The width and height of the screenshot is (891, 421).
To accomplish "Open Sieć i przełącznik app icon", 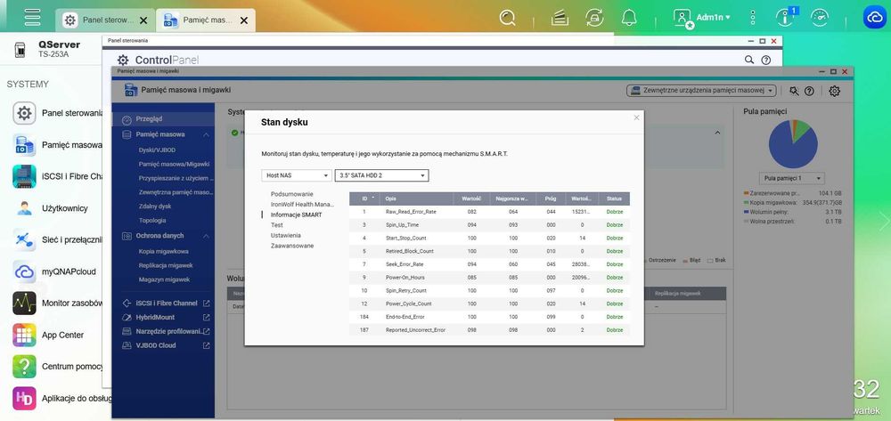I will [24, 240].
